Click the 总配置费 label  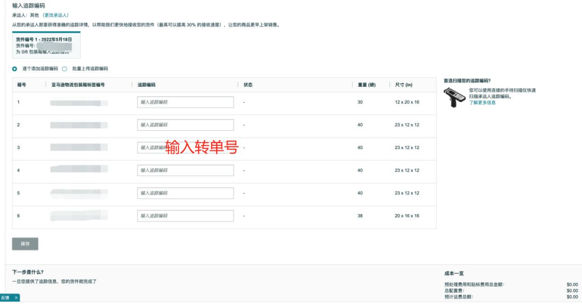pyautogui.click(x=454, y=291)
